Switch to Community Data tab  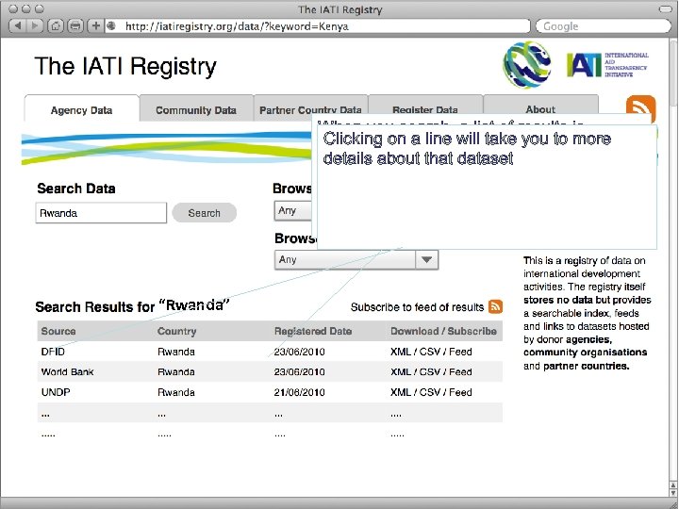pos(196,108)
